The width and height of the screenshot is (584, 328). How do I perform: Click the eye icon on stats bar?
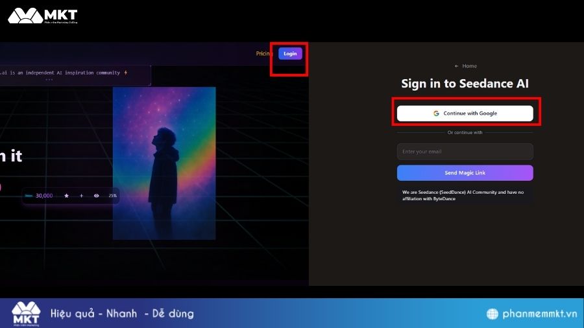[97, 196]
